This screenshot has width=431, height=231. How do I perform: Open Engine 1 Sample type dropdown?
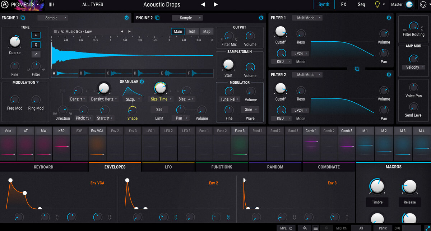52,18
